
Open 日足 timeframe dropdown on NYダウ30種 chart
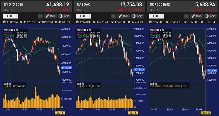pos(11,16)
